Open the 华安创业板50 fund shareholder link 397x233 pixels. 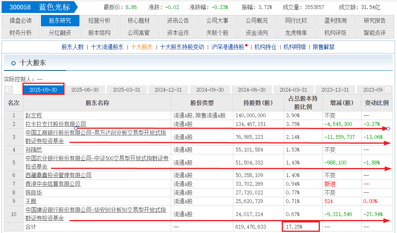point(96,214)
